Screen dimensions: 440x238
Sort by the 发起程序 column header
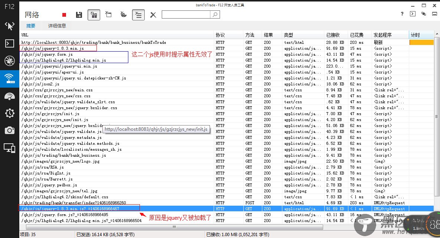(390, 35)
